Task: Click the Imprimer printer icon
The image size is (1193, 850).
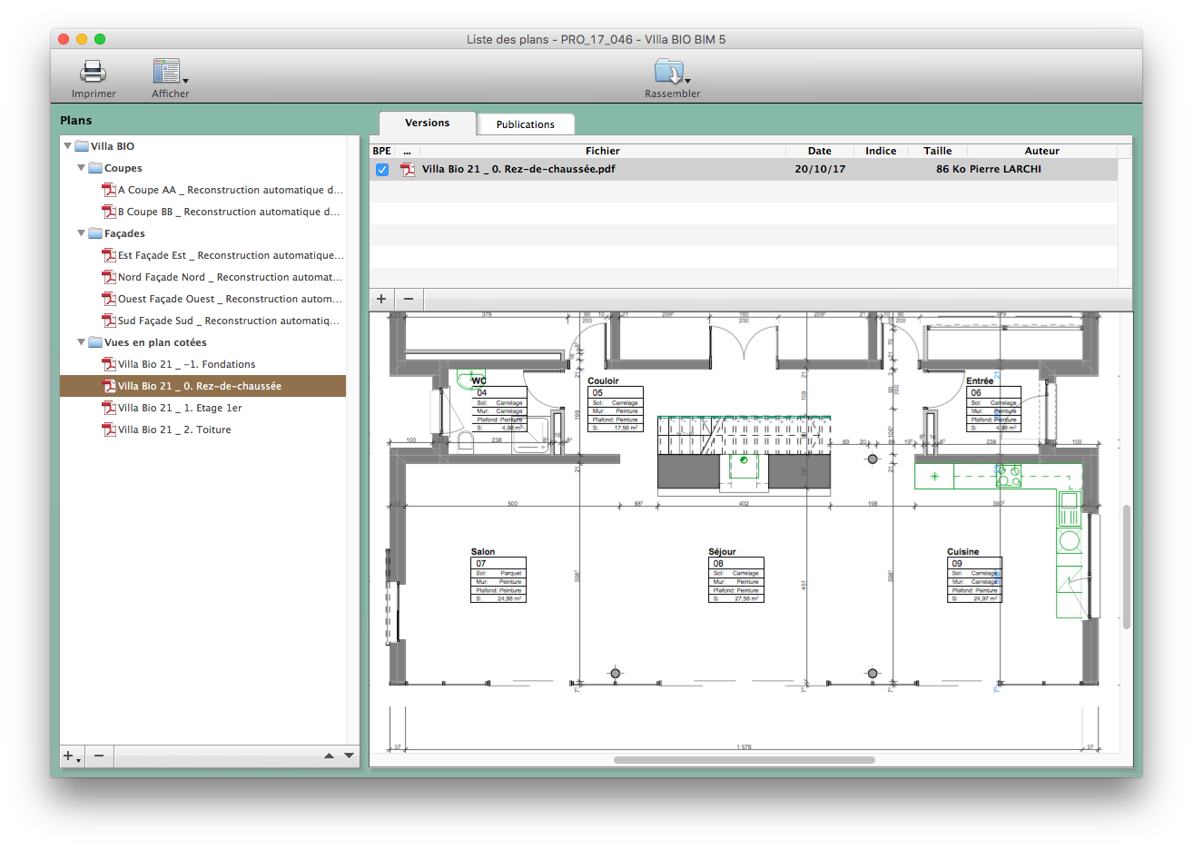Action: pyautogui.click(x=94, y=72)
